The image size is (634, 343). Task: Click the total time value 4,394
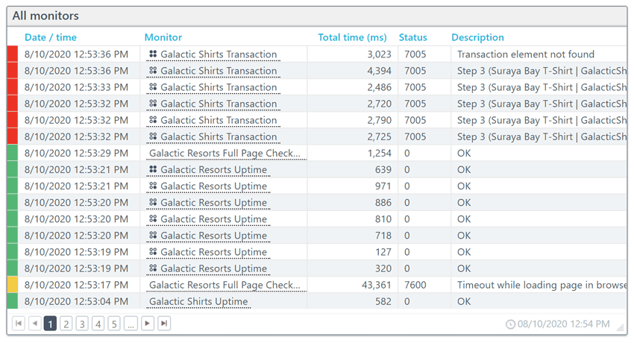coord(379,71)
